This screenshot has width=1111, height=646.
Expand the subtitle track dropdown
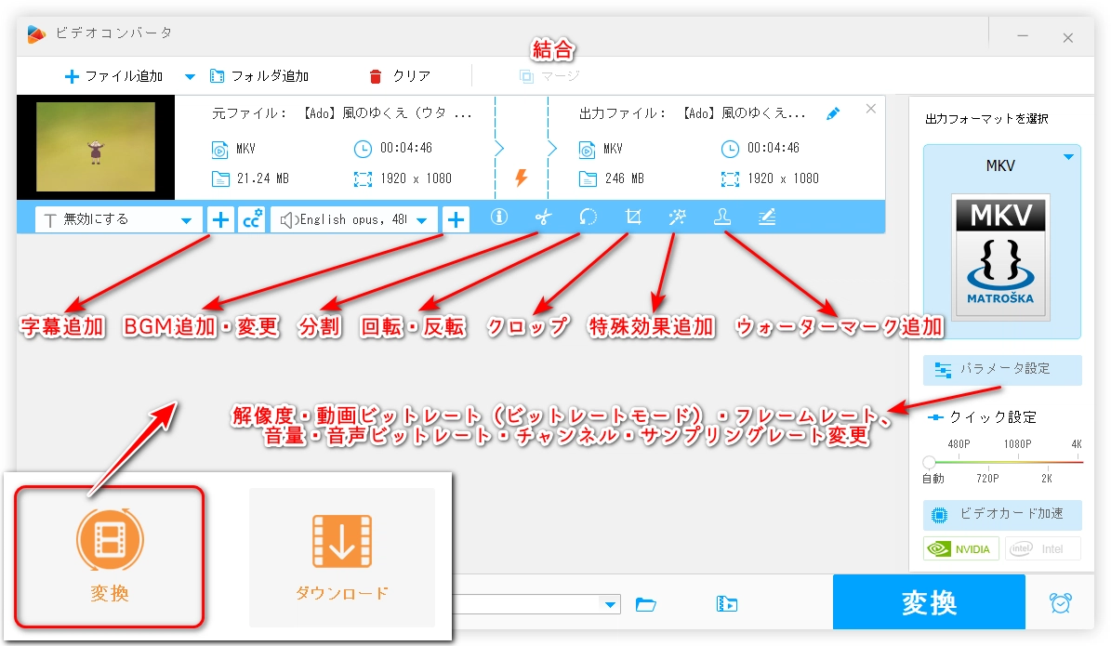pos(186,220)
